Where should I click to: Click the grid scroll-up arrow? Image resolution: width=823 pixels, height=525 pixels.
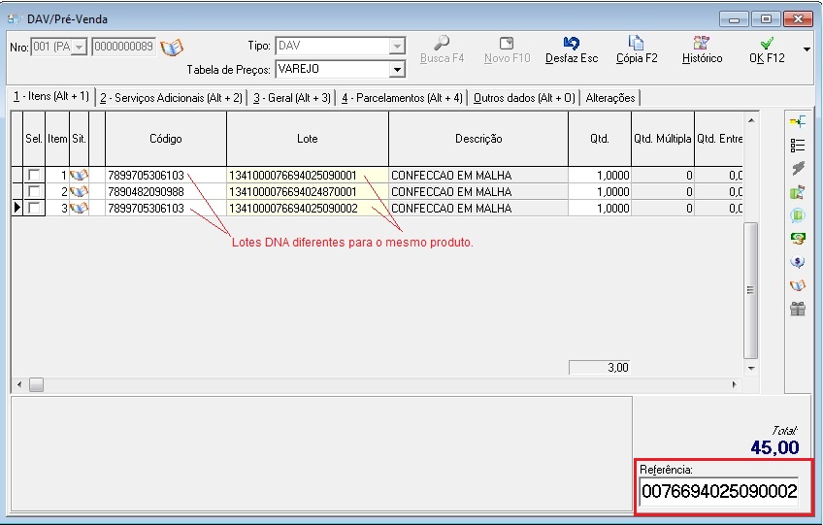click(751, 120)
